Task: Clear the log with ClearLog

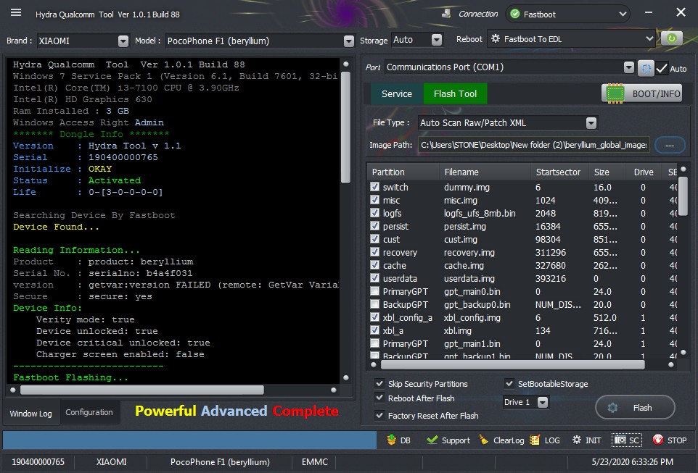Action: tap(501, 440)
